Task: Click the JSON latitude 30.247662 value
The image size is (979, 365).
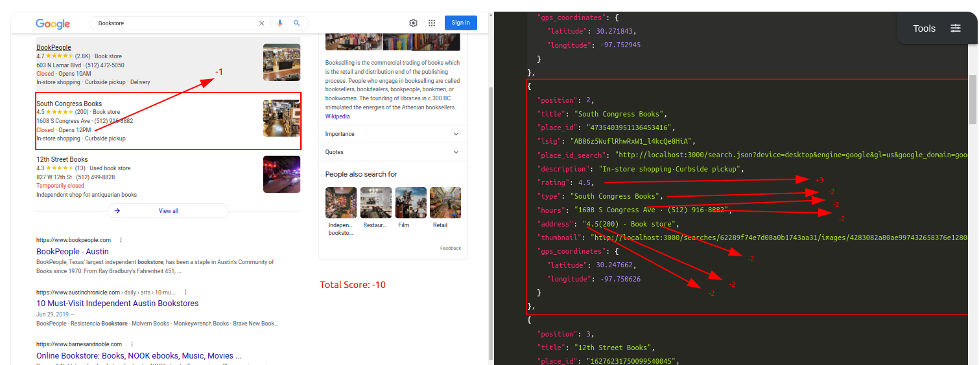Action: [616, 265]
